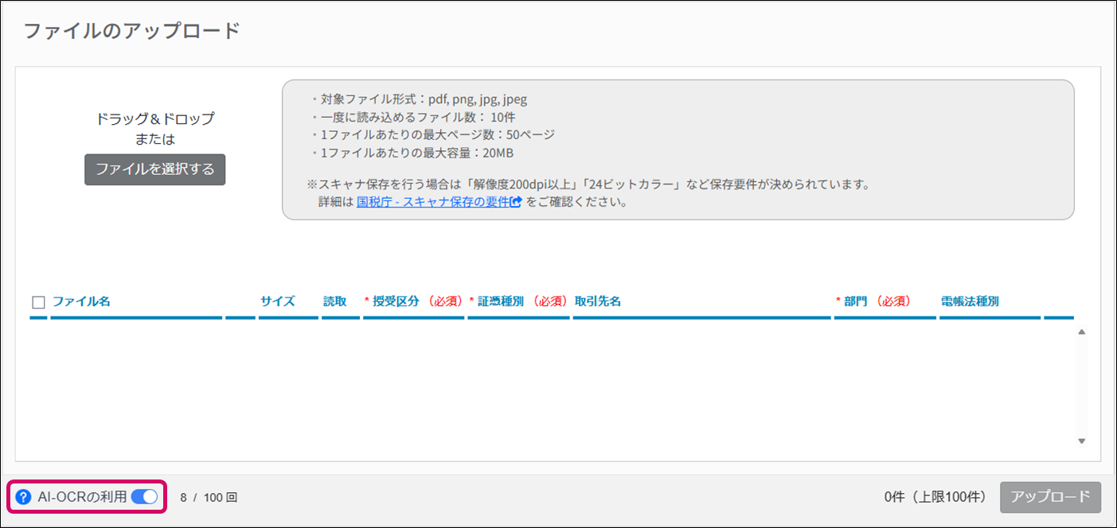This screenshot has height=528, width=1117.
Task: Check the select-all checkbox beside ファイル名
Action: 38,302
